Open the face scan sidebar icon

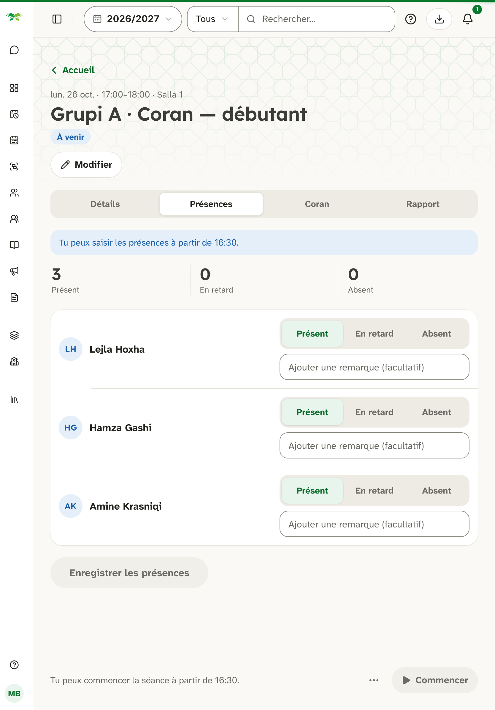point(14,167)
